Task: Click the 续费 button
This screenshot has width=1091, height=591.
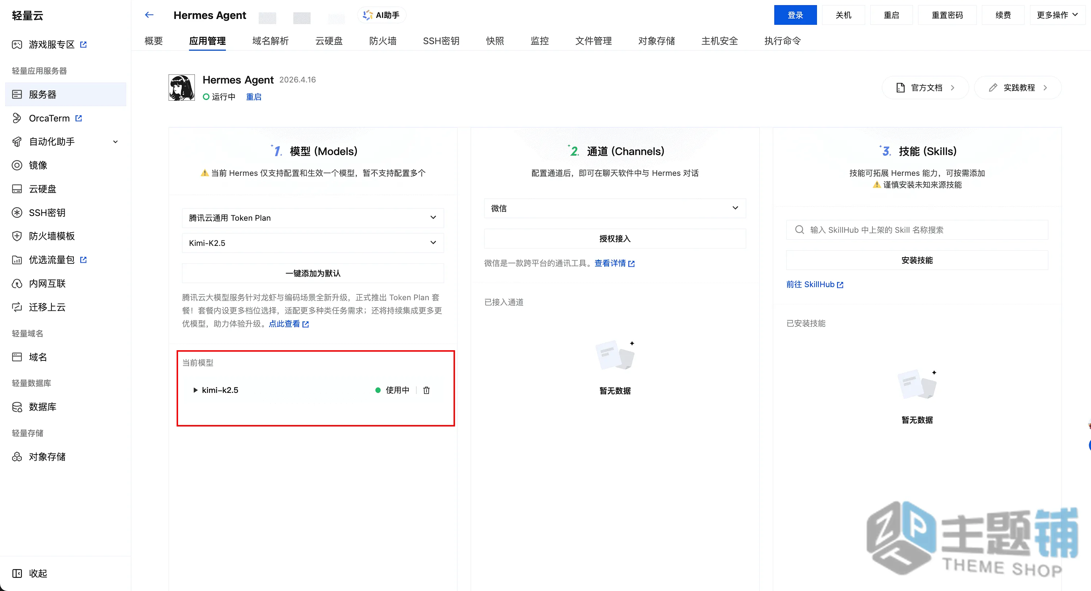Action: (1003, 15)
